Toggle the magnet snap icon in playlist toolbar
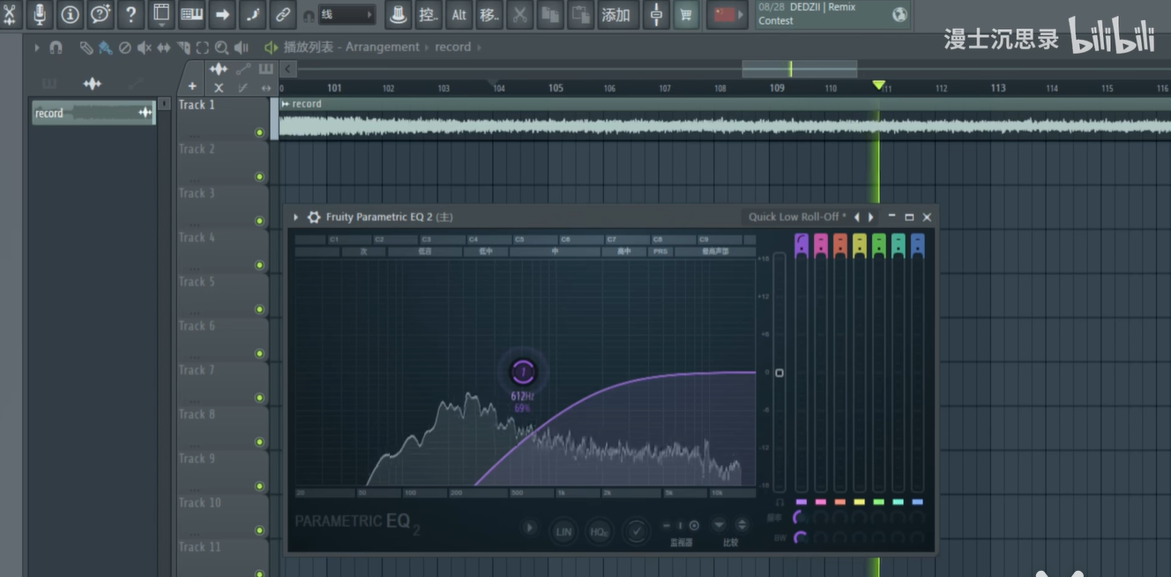Screen dimensions: 1171x577 (x=56, y=48)
